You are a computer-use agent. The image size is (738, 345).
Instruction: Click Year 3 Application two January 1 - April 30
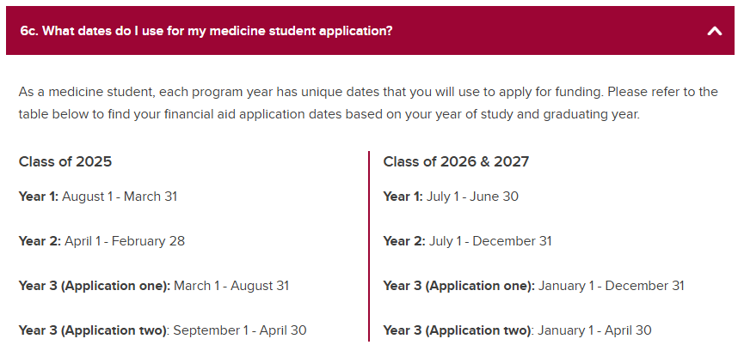[x=517, y=330]
